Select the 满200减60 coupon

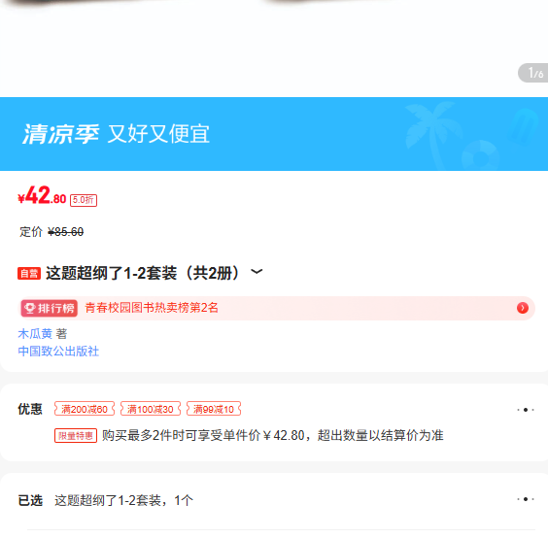click(85, 409)
